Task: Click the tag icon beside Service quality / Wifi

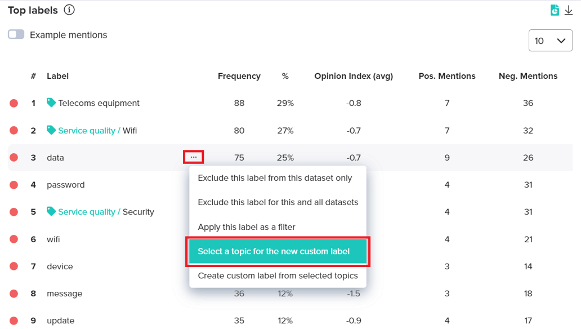Action: [x=51, y=130]
